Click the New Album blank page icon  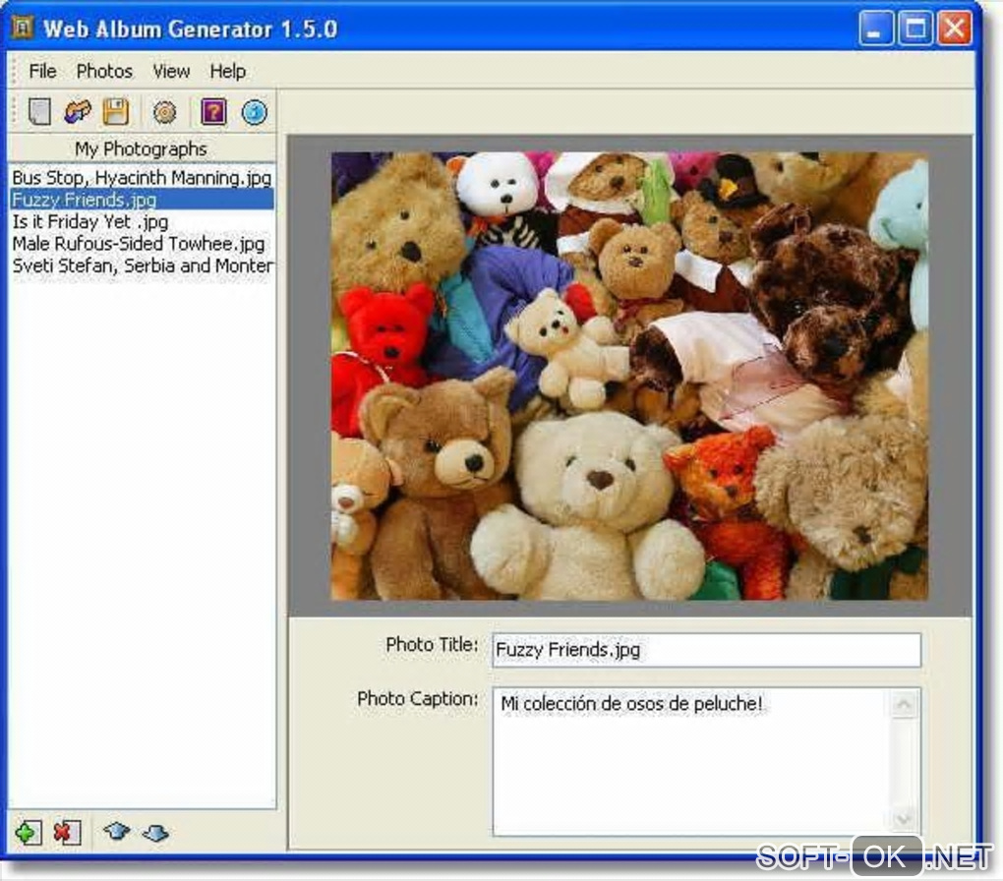click(x=39, y=112)
